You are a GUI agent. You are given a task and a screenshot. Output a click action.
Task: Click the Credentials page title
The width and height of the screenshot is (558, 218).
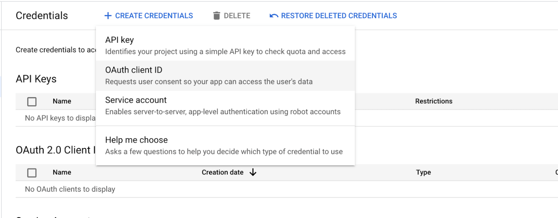41,16
